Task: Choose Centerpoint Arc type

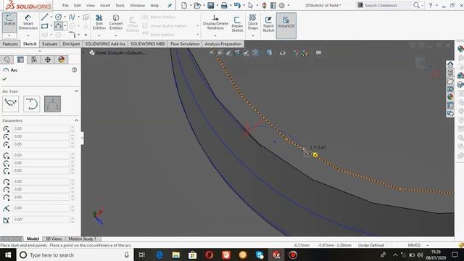Action: click(11, 104)
